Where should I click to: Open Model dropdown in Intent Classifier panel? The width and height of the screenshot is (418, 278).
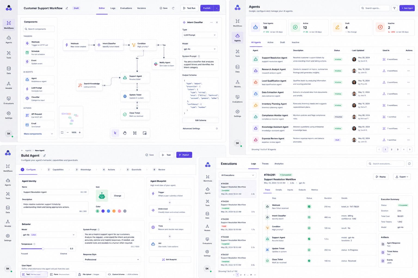[200, 49]
